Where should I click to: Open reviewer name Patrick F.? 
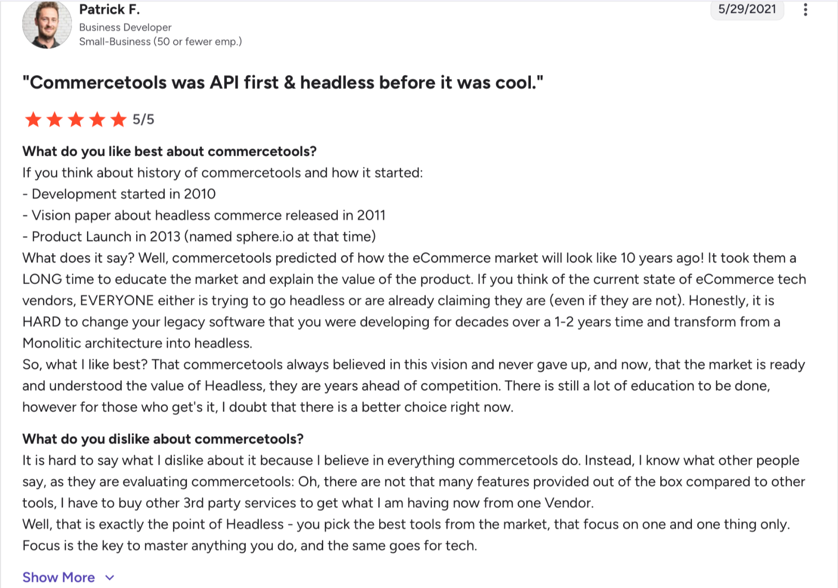tap(109, 10)
